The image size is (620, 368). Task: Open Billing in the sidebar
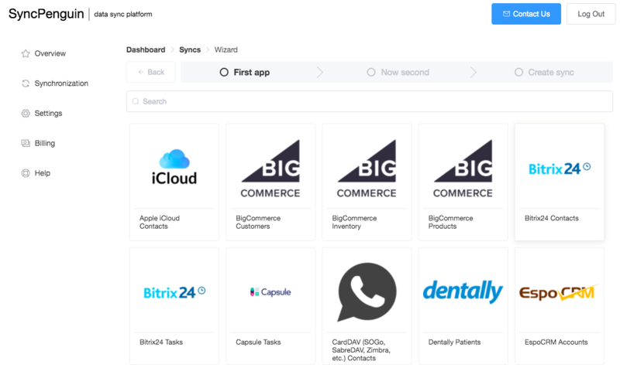coord(44,143)
